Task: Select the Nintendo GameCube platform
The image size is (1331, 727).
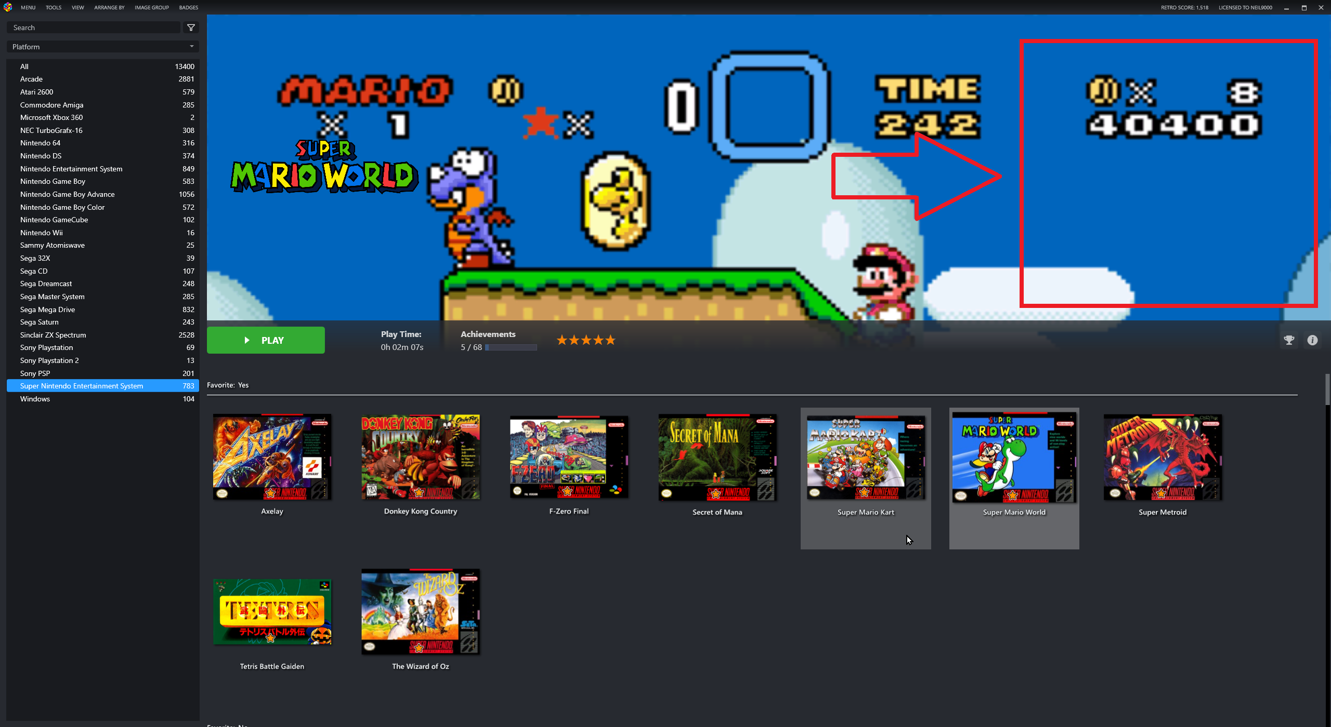Action: (103, 220)
